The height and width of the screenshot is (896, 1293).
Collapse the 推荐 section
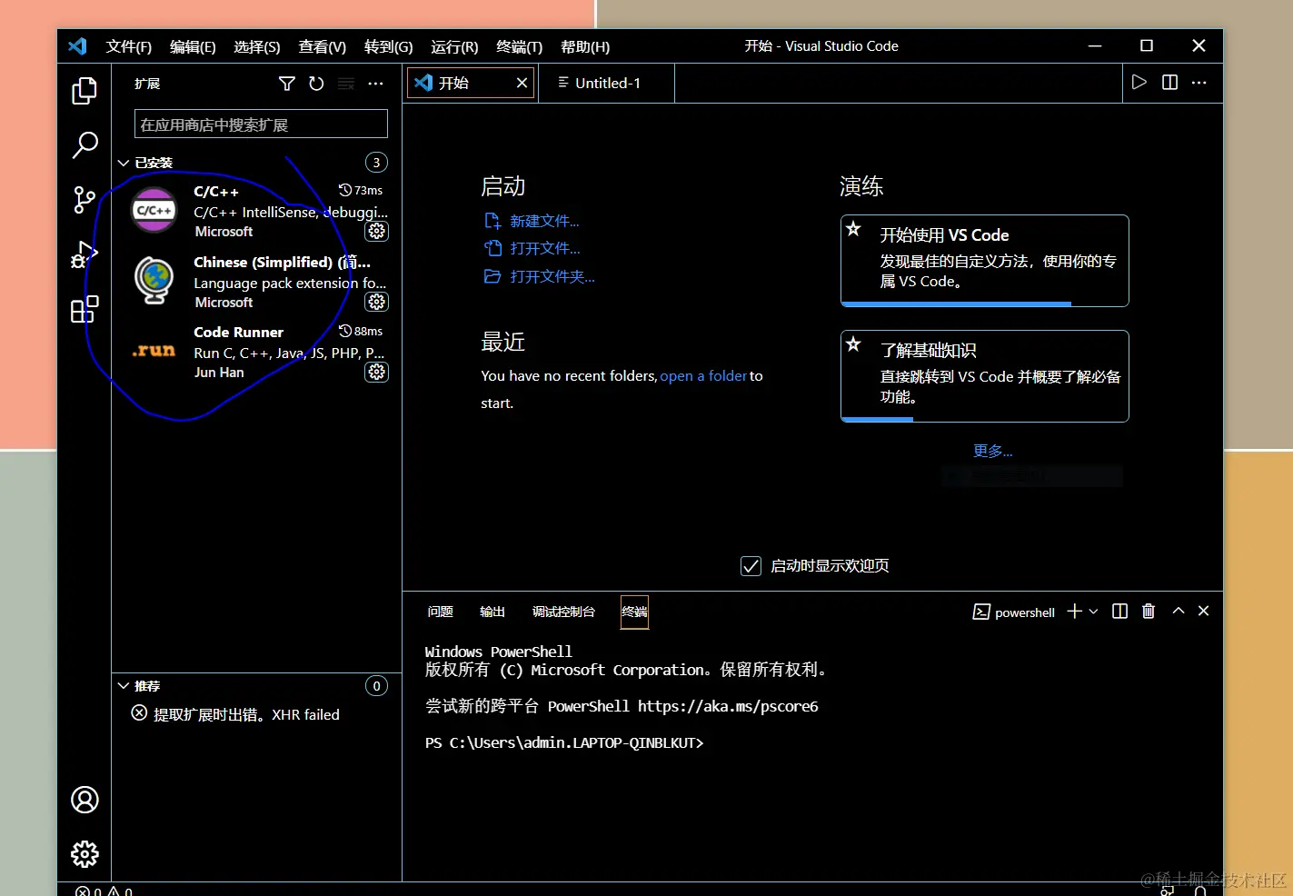pyautogui.click(x=124, y=686)
